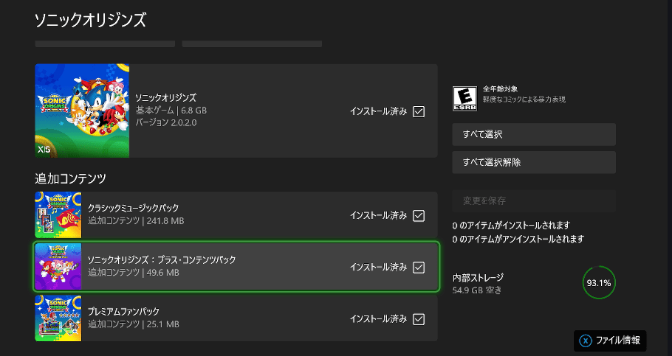Toggle the クラシックミュージックパック install checkbox
This screenshot has width=672, height=356.
click(x=419, y=216)
